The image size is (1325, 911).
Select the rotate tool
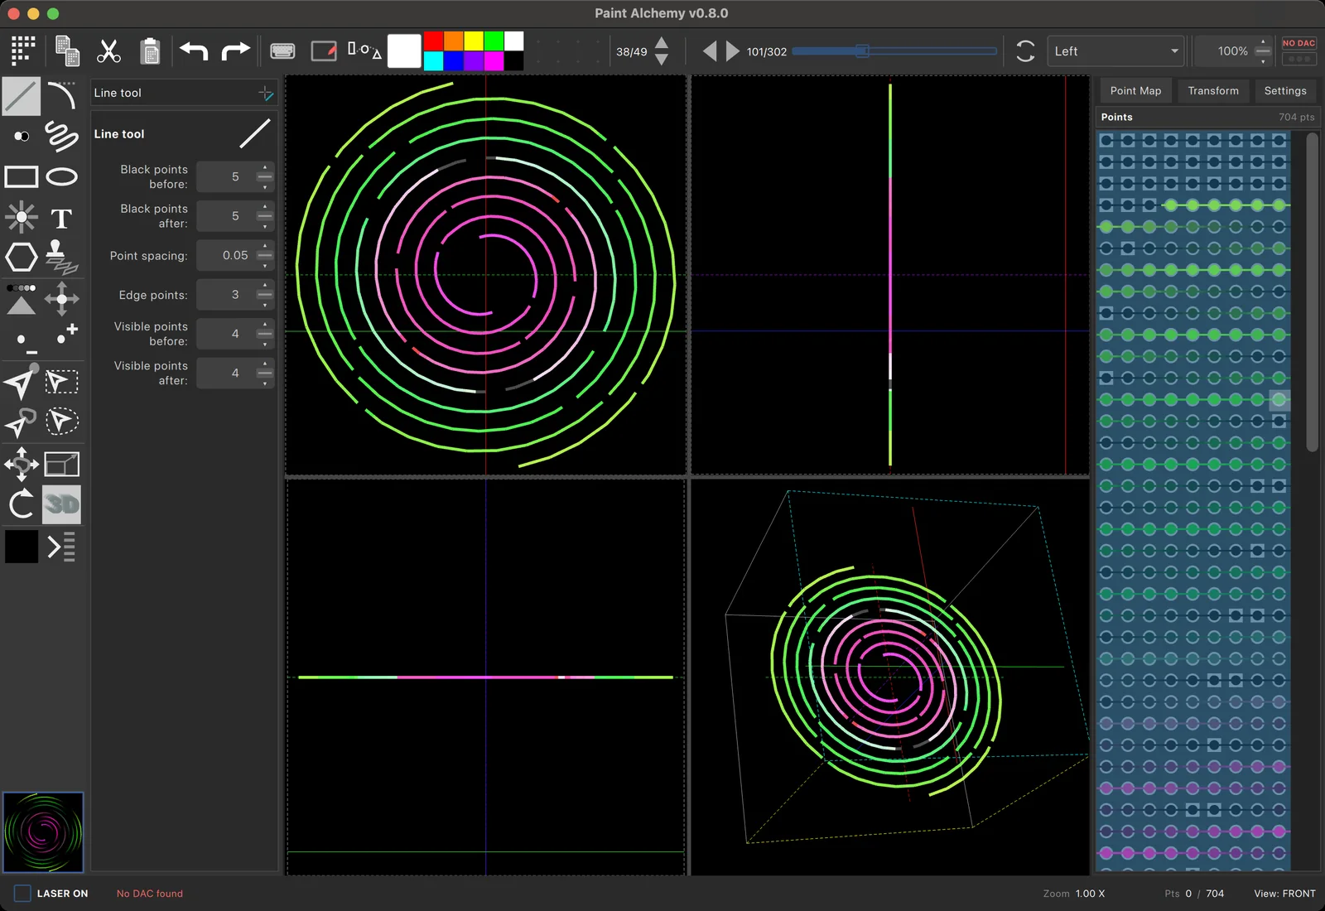click(22, 504)
